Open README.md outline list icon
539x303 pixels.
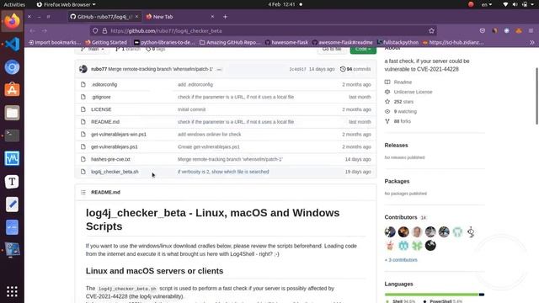[x=83, y=192]
